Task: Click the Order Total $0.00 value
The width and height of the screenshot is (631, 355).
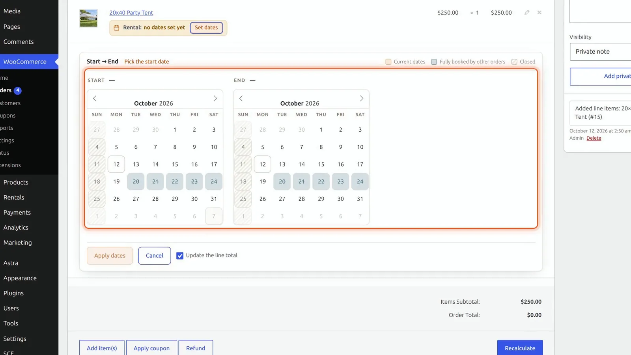Action: coord(534,315)
